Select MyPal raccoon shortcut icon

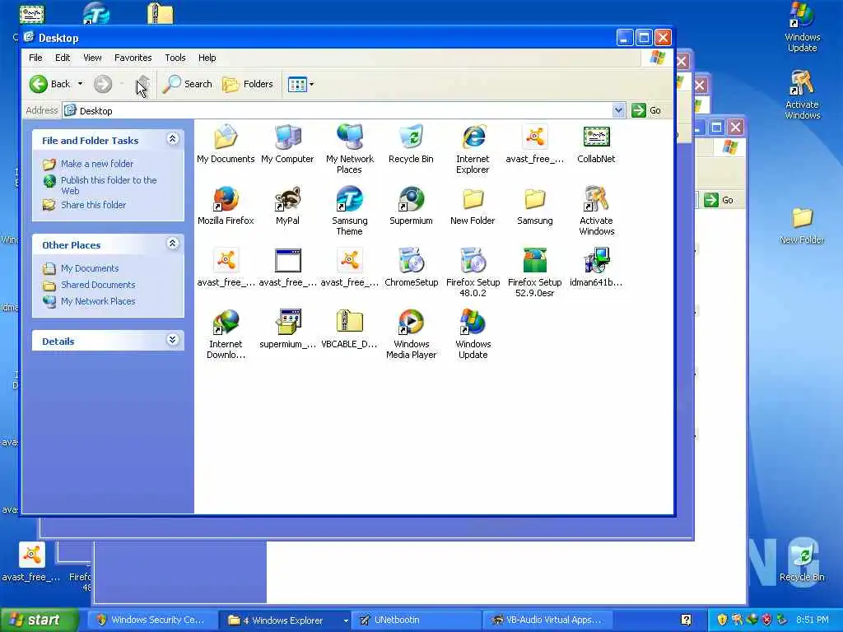[x=287, y=205]
